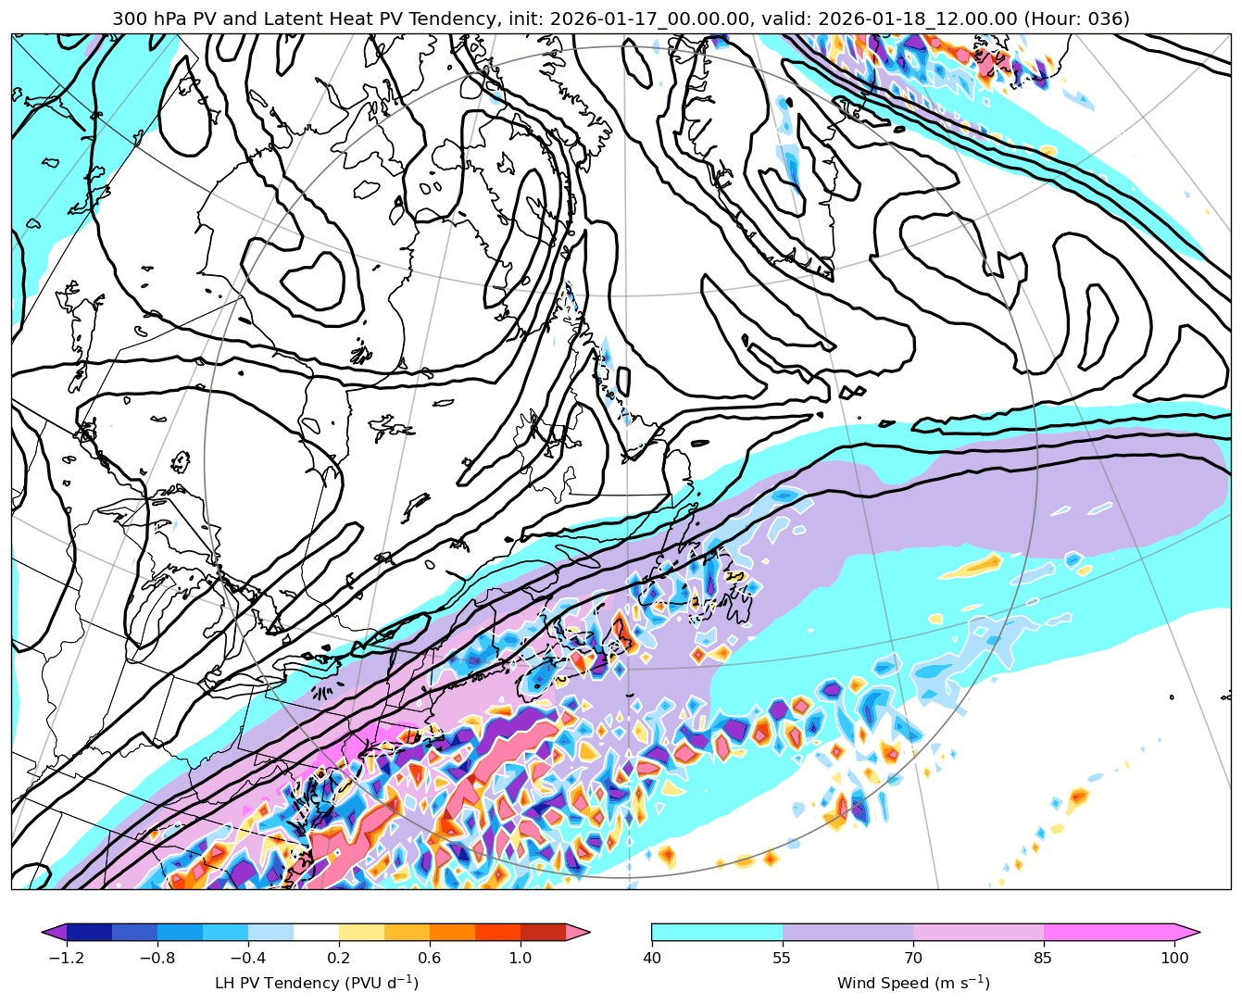Select the light blue swatch right of −0.4
Screen dimensions: 1242x1004
(270, 933)
